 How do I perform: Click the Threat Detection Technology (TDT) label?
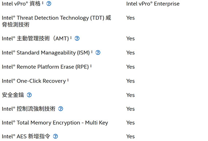[57, 21]
